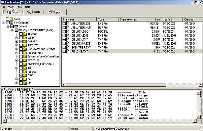Click the C:\ volume drive icon
The height and width of the screenshot is (131, 203).
(20, 30)
